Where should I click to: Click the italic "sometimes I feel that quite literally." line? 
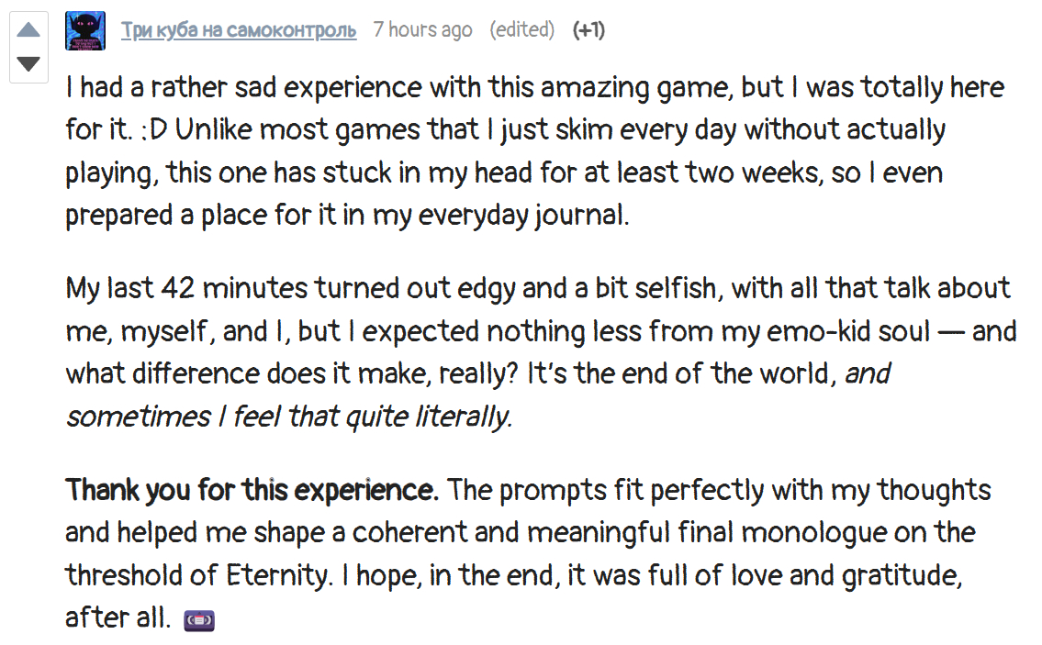288,417
